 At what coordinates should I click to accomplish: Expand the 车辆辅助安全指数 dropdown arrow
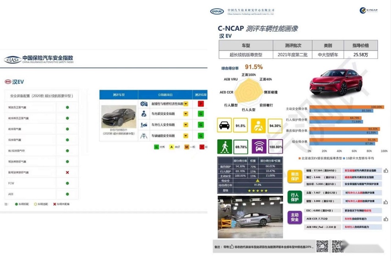(x=186, y=136)
